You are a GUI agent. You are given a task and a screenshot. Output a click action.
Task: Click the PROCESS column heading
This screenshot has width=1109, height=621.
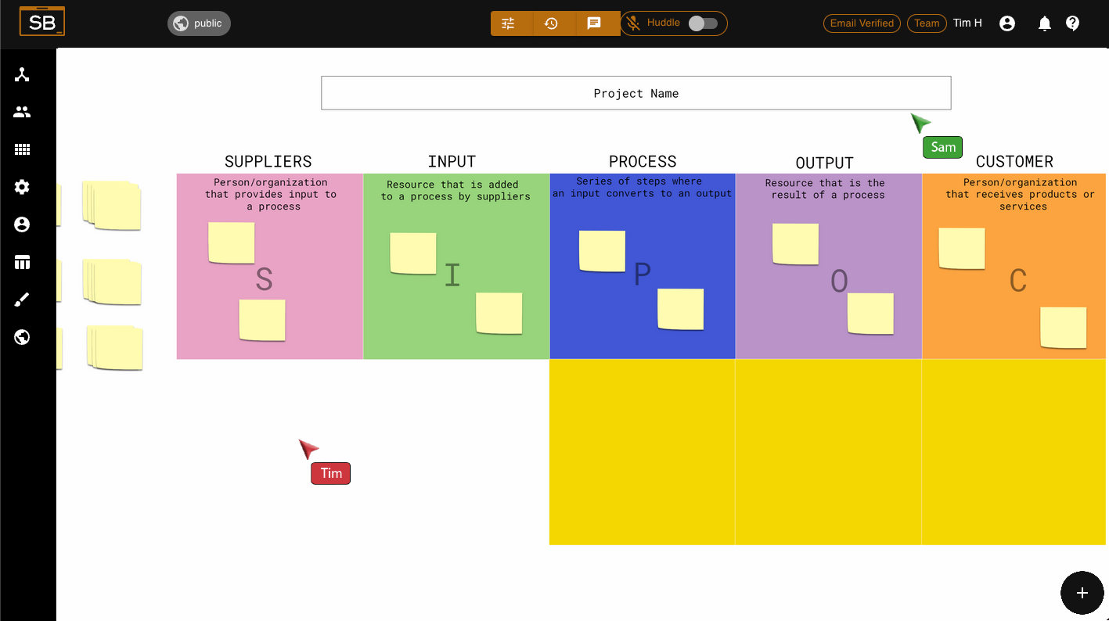coord(643,161)
